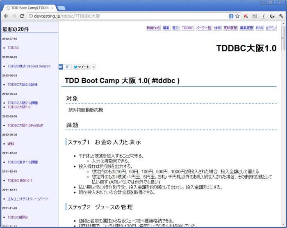The width and height of the screenshot is (287, 228).
Task: Open TDDBC大阪1.0/ForStaff link
Action: (25, 125)
